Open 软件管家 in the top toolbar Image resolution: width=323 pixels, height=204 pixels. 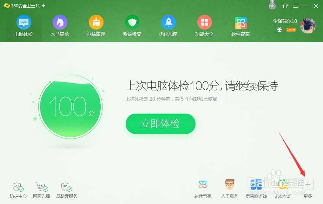tap(240, 26)
